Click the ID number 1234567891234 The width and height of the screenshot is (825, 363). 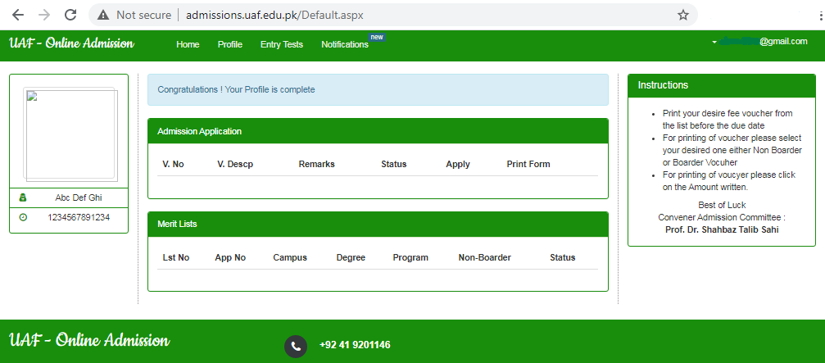tap(79, 217)
